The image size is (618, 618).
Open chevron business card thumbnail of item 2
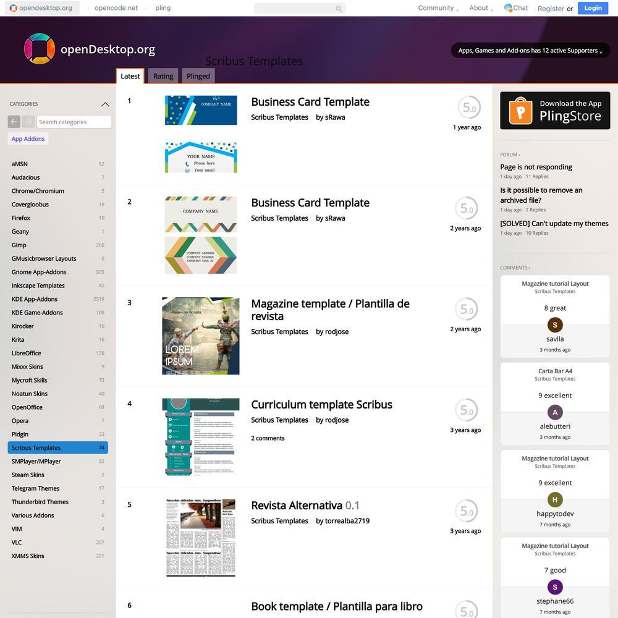[x=201, y=235]
